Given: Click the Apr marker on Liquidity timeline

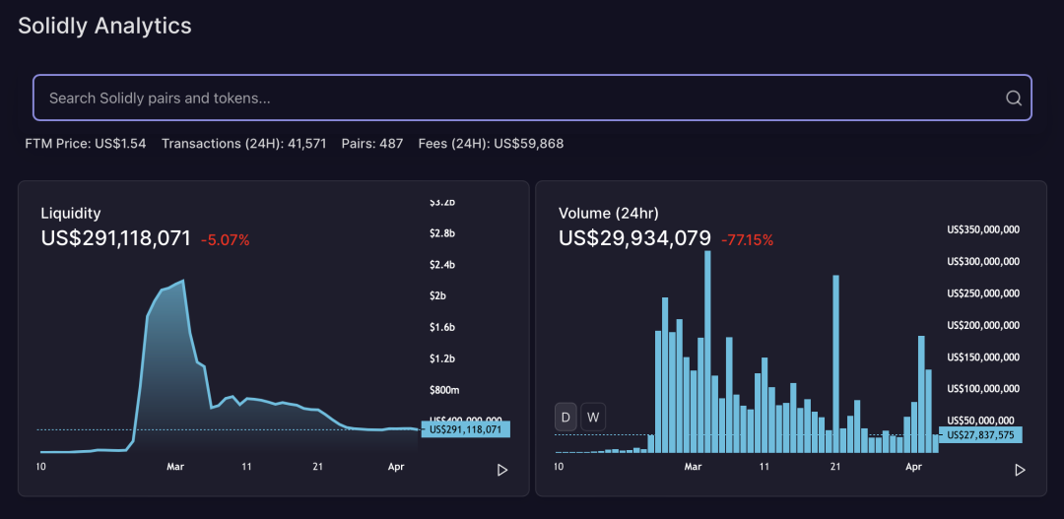Looking at the screenshot, I should (398, 467).
